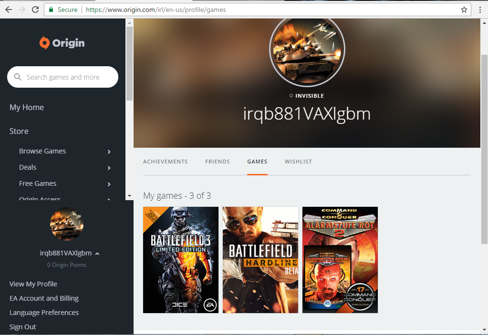Click the large profile username heading
Image resolution: width=488 pixels, height=335 pixels.
point(307,114)
